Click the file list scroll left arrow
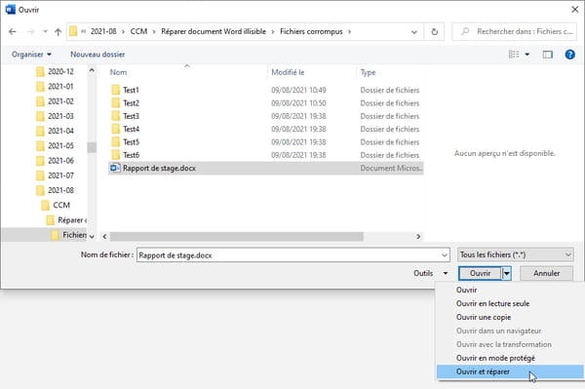This screenshot has width=585, height=389. pyautogui.click(x=104, y=237)
